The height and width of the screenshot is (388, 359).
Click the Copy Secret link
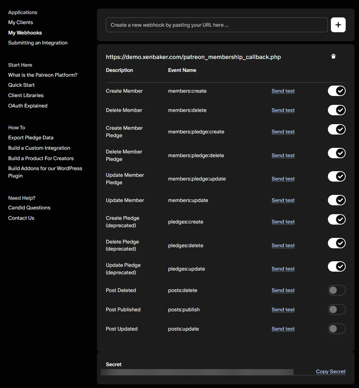click(x=331, y=371)
